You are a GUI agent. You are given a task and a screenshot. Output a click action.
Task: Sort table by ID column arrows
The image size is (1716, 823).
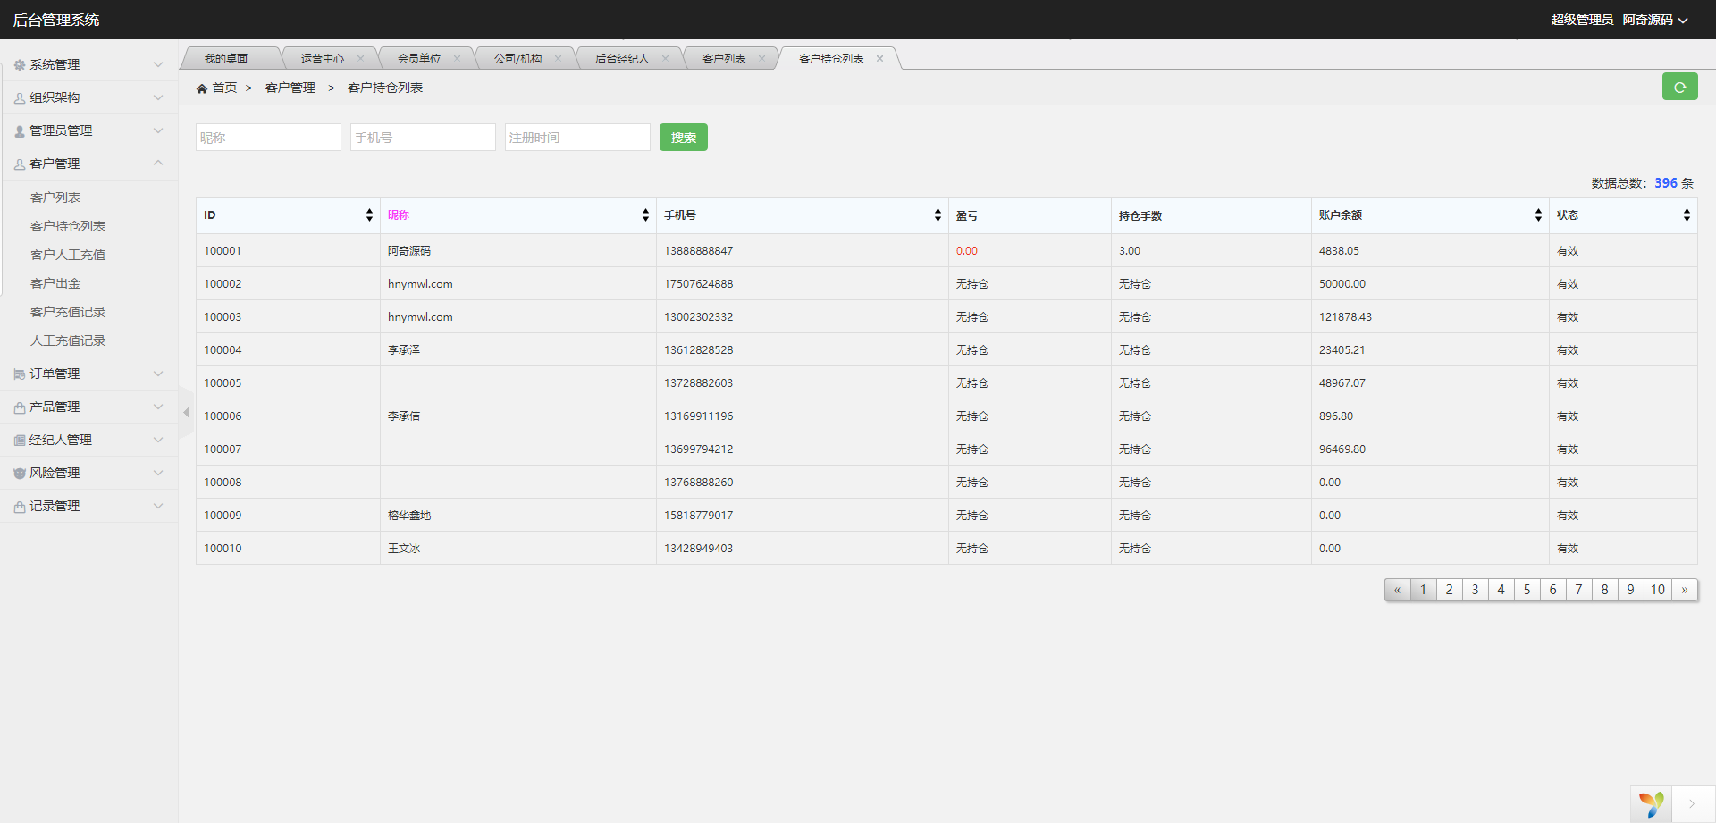[x=369, y=215]
